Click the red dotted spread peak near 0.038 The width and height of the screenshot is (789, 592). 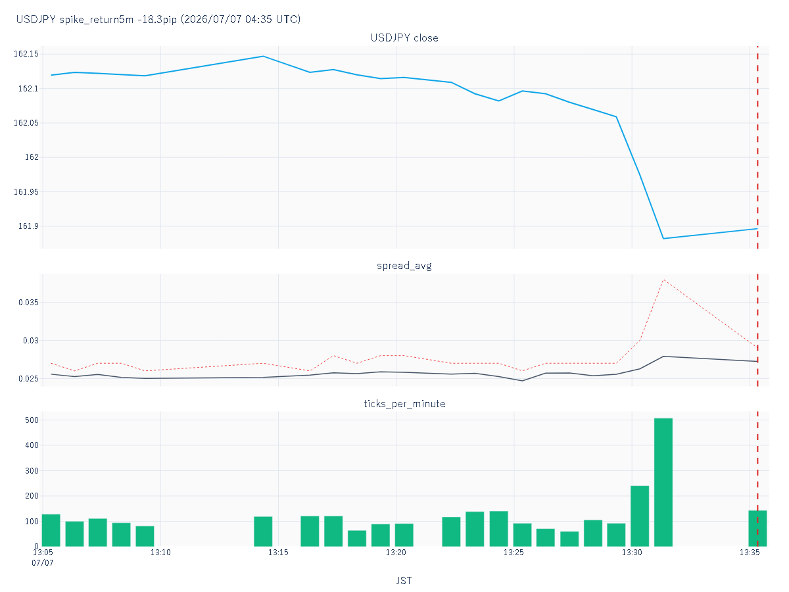point(663,280)
